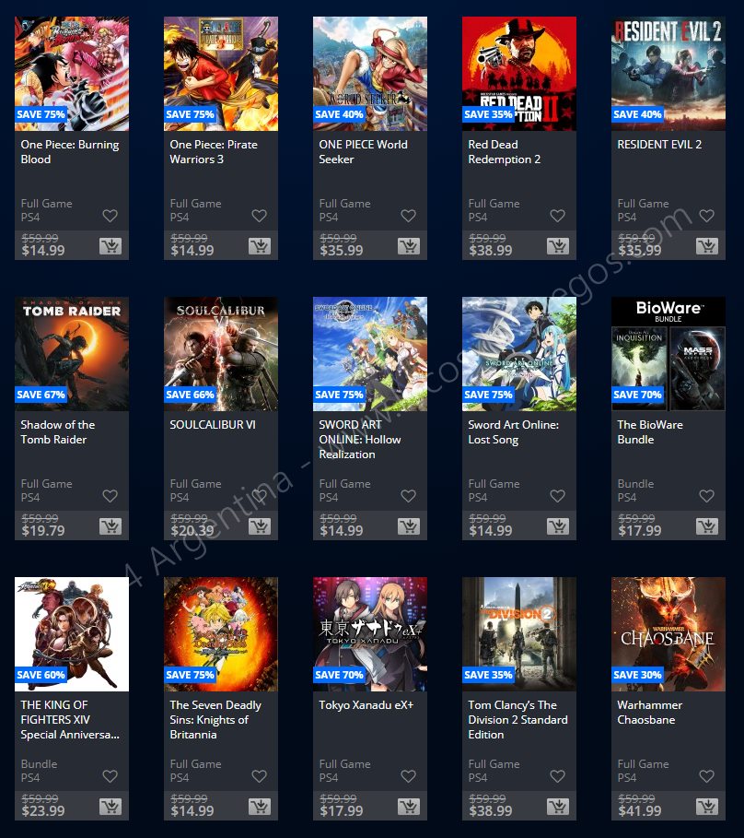The height and width of the screenshot is (838, 744).
Task: Wishlist ONE PIECE World Seeker with heart
Action: pyautogui.click(x=408, y=216)
